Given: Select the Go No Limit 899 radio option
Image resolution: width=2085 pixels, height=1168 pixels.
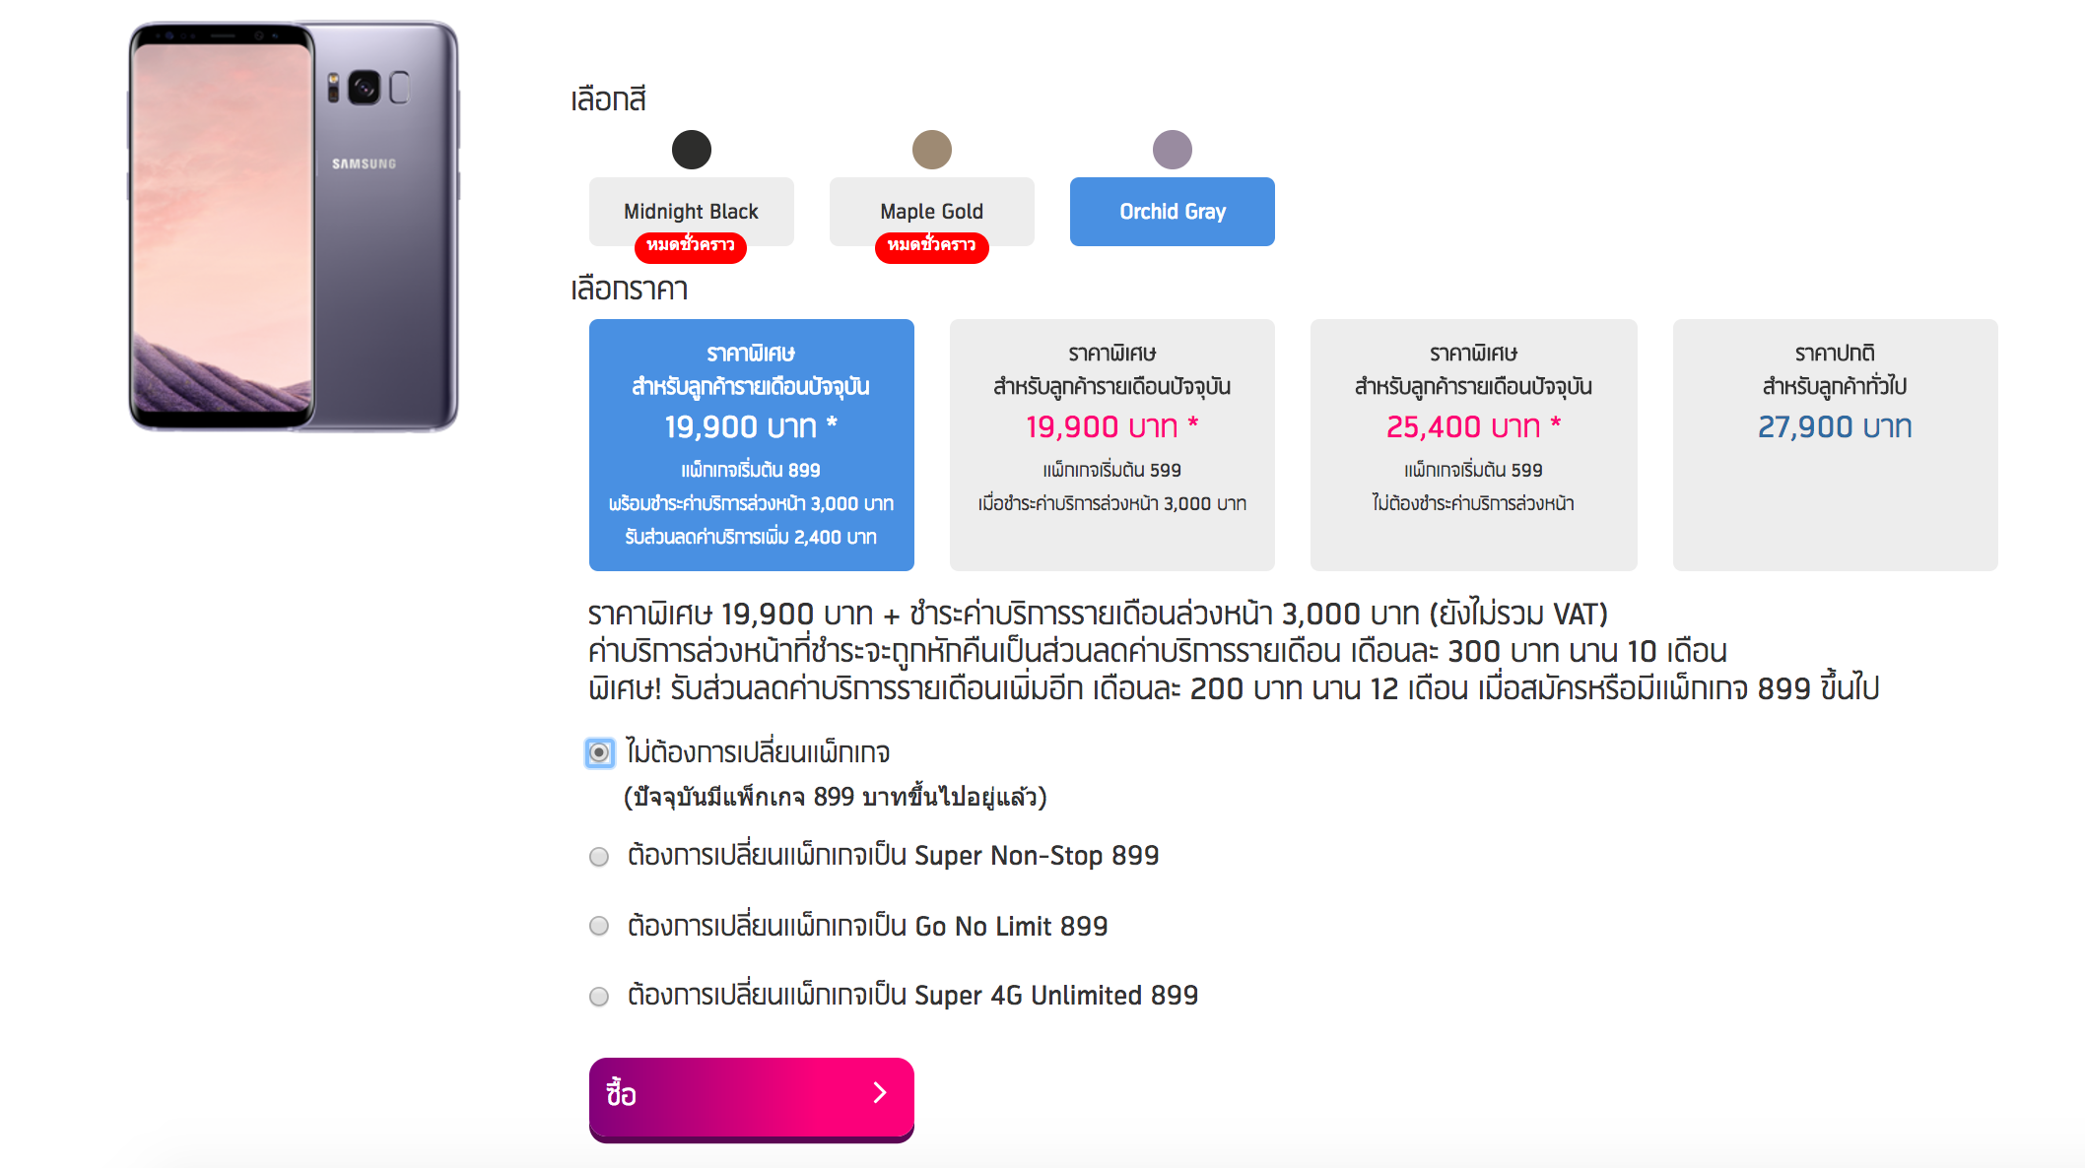Looking at the screenshot, I should 599,926.
